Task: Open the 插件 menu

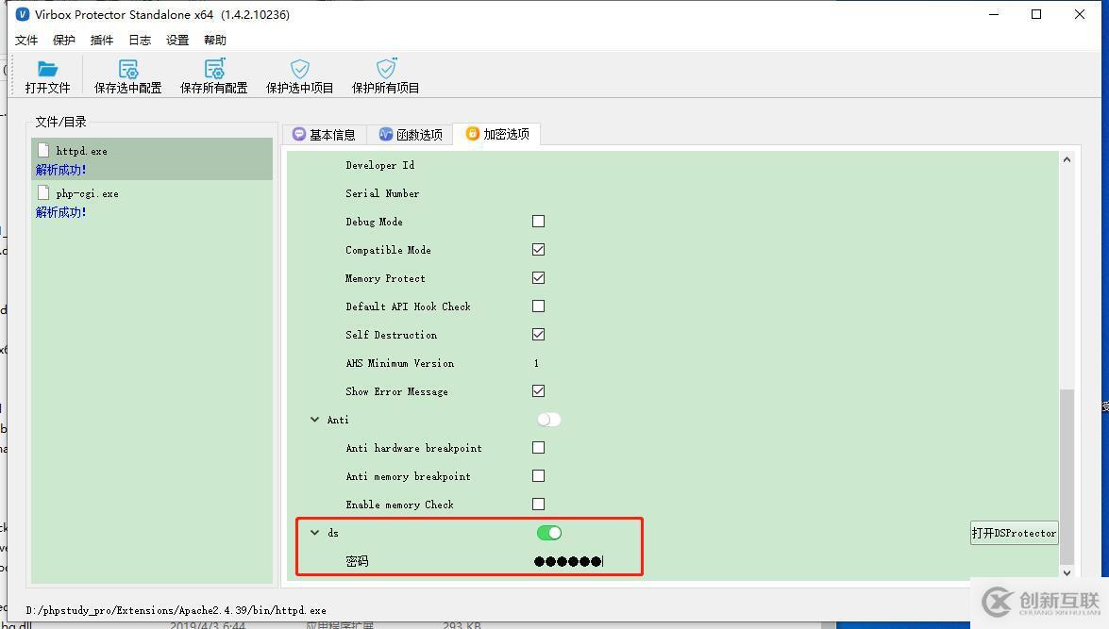Action: pyautogui.click(x=102, y=41)
